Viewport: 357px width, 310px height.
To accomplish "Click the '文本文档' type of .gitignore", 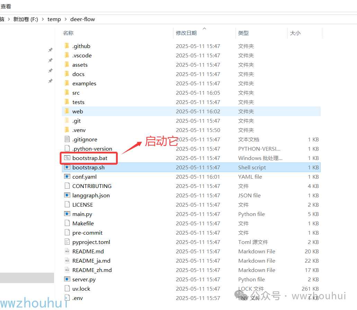I will coord(249,139).
